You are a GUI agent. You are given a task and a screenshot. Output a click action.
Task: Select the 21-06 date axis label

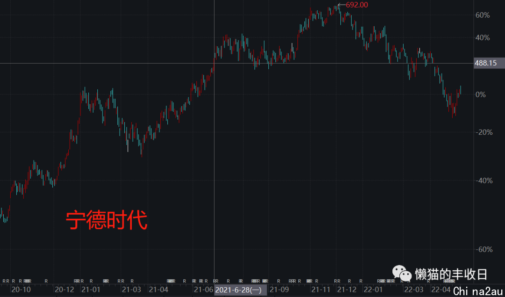click(203, 289)
